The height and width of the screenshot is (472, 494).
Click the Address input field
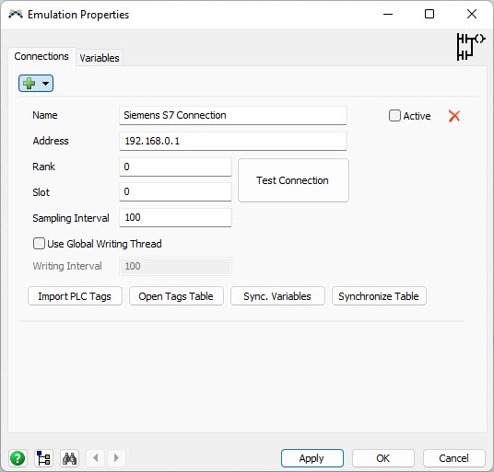[233, 141]
